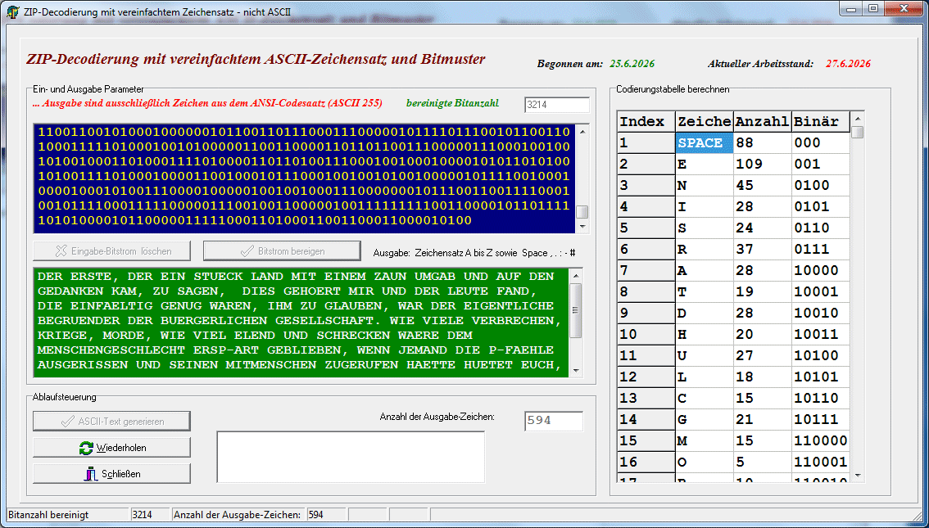Viewport: 929px width, 528px height.
Task: Click binary cell 10010 for D
Action: click(821, 314)
